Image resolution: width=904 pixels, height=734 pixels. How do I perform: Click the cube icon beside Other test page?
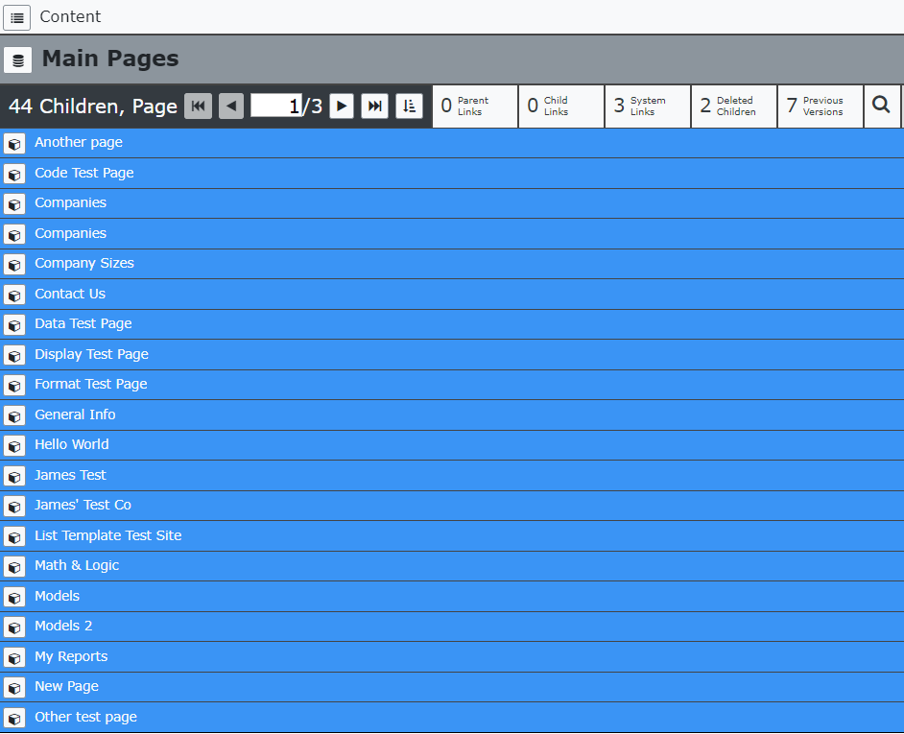click(x=14, y=719)
